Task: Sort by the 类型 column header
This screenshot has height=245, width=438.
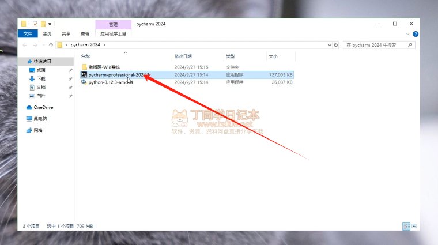Action: (x=230, y=56)
